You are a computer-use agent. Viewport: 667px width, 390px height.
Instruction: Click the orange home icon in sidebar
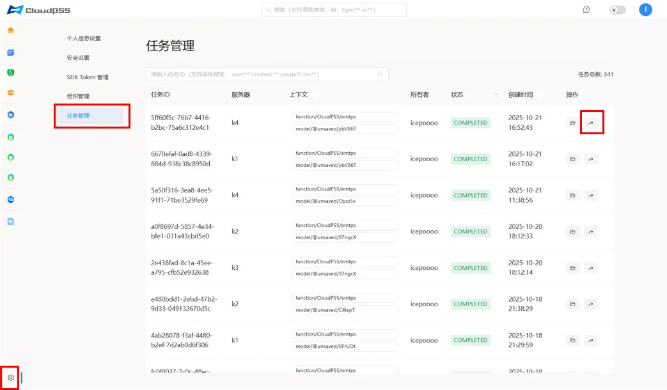[11, 30]
